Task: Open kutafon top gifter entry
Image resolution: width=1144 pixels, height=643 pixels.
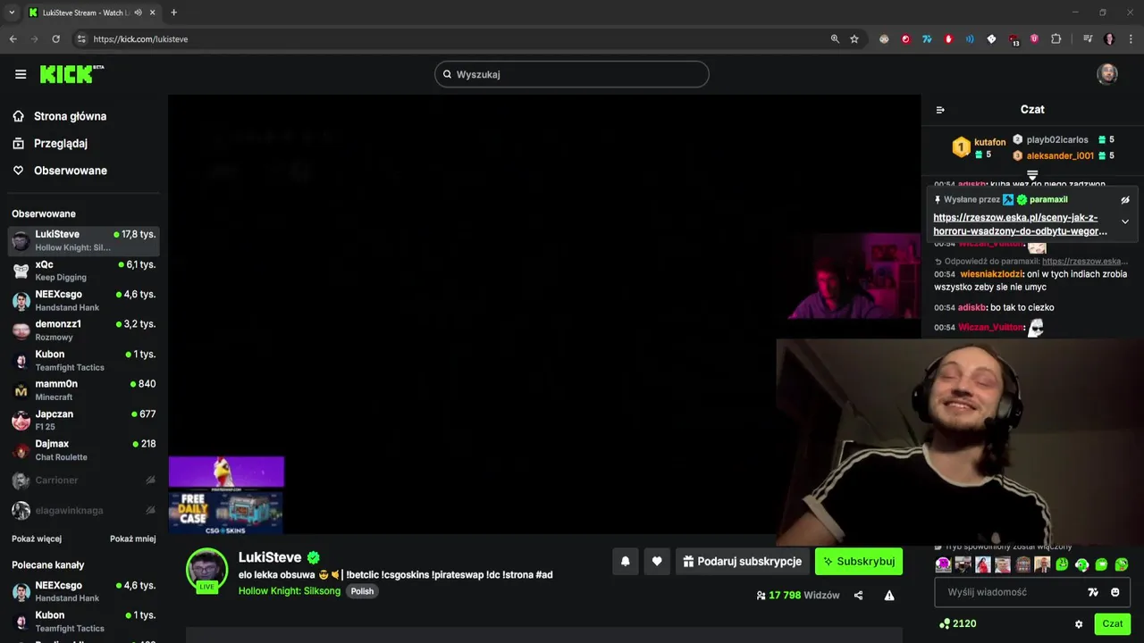Action: [979, 147]
